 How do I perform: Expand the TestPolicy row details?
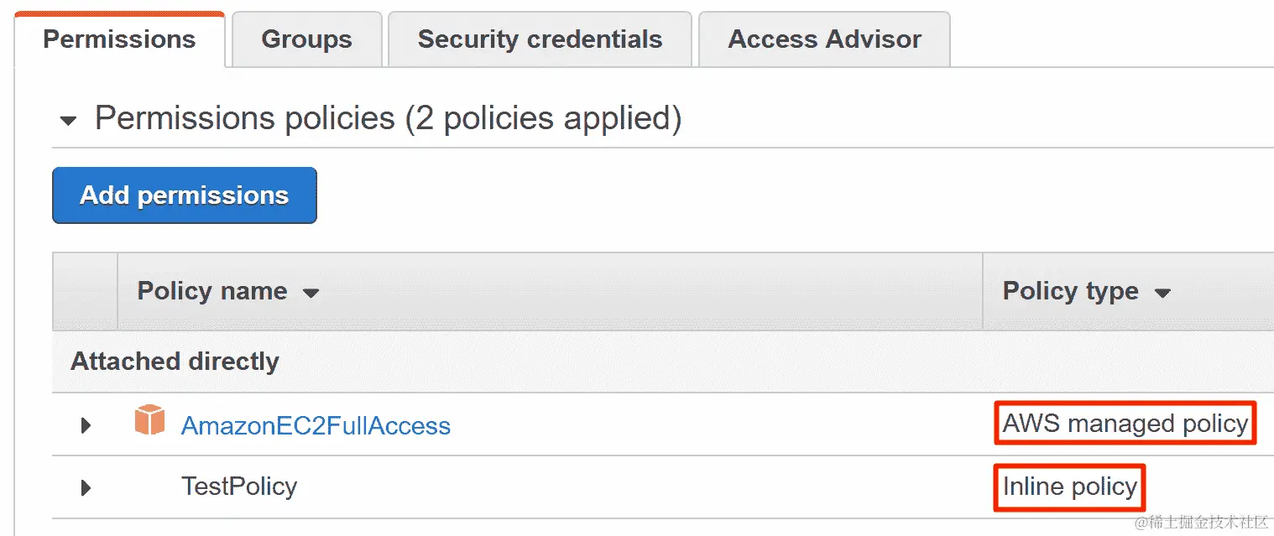(x=86, y=487)
